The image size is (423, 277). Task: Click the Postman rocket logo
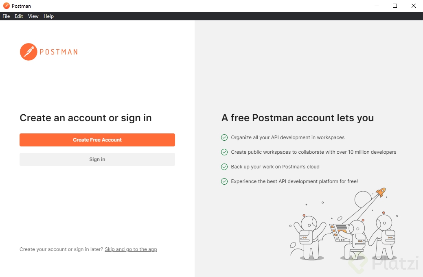pos(28,52)
